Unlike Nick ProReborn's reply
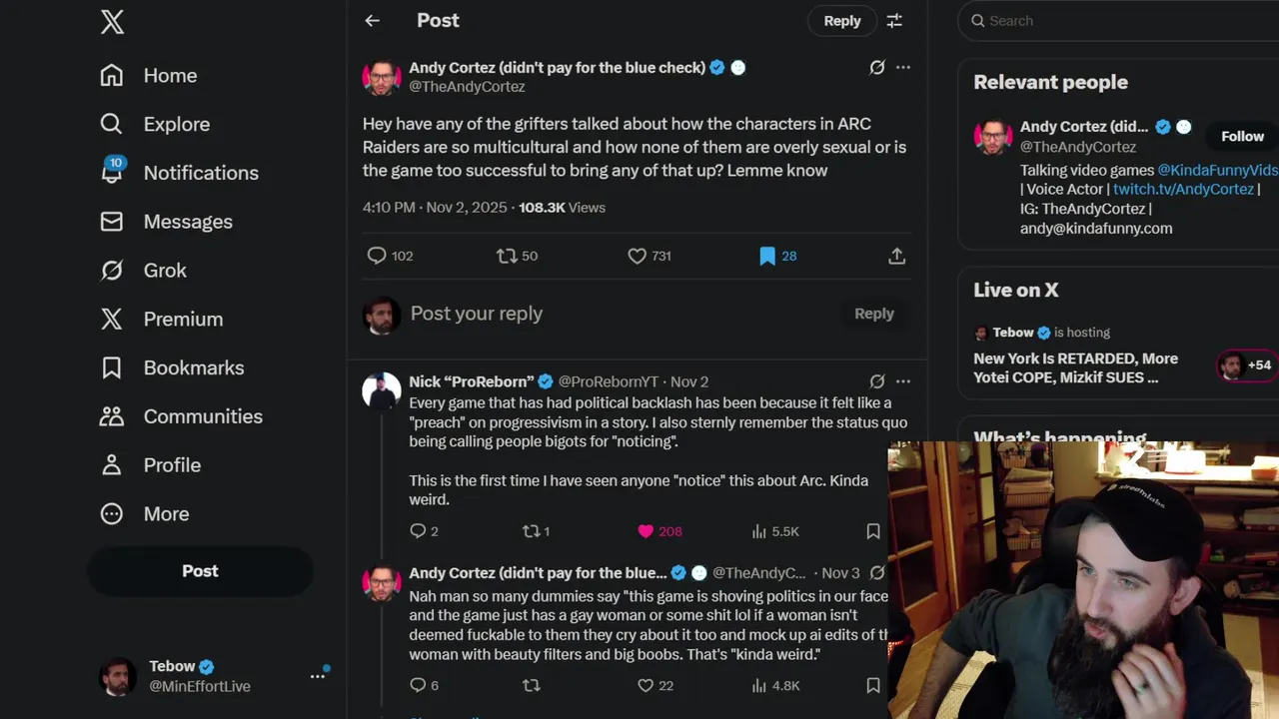 pos(645,531)
